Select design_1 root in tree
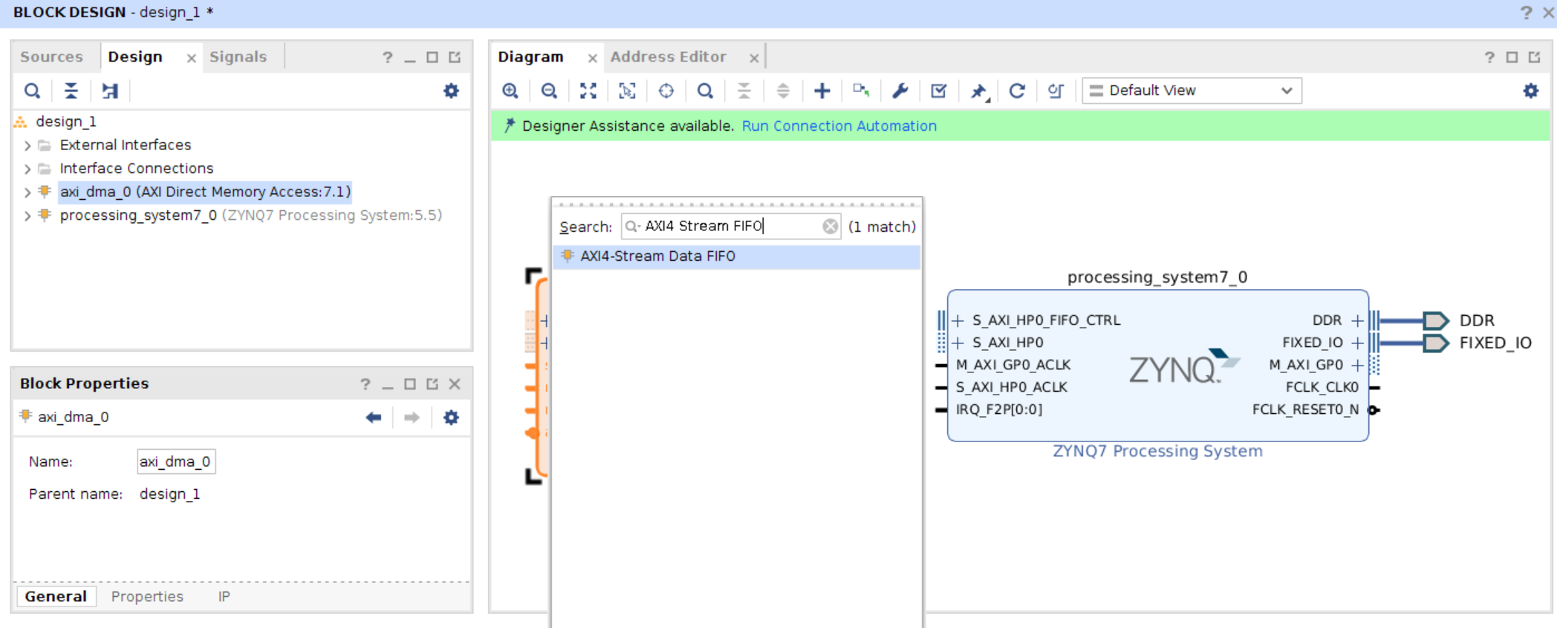 click(x=66, y=121)
